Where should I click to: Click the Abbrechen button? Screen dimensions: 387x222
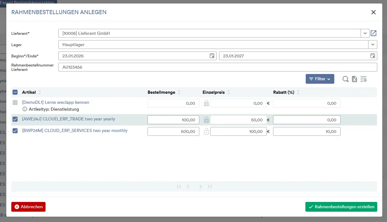coord(28,207)
